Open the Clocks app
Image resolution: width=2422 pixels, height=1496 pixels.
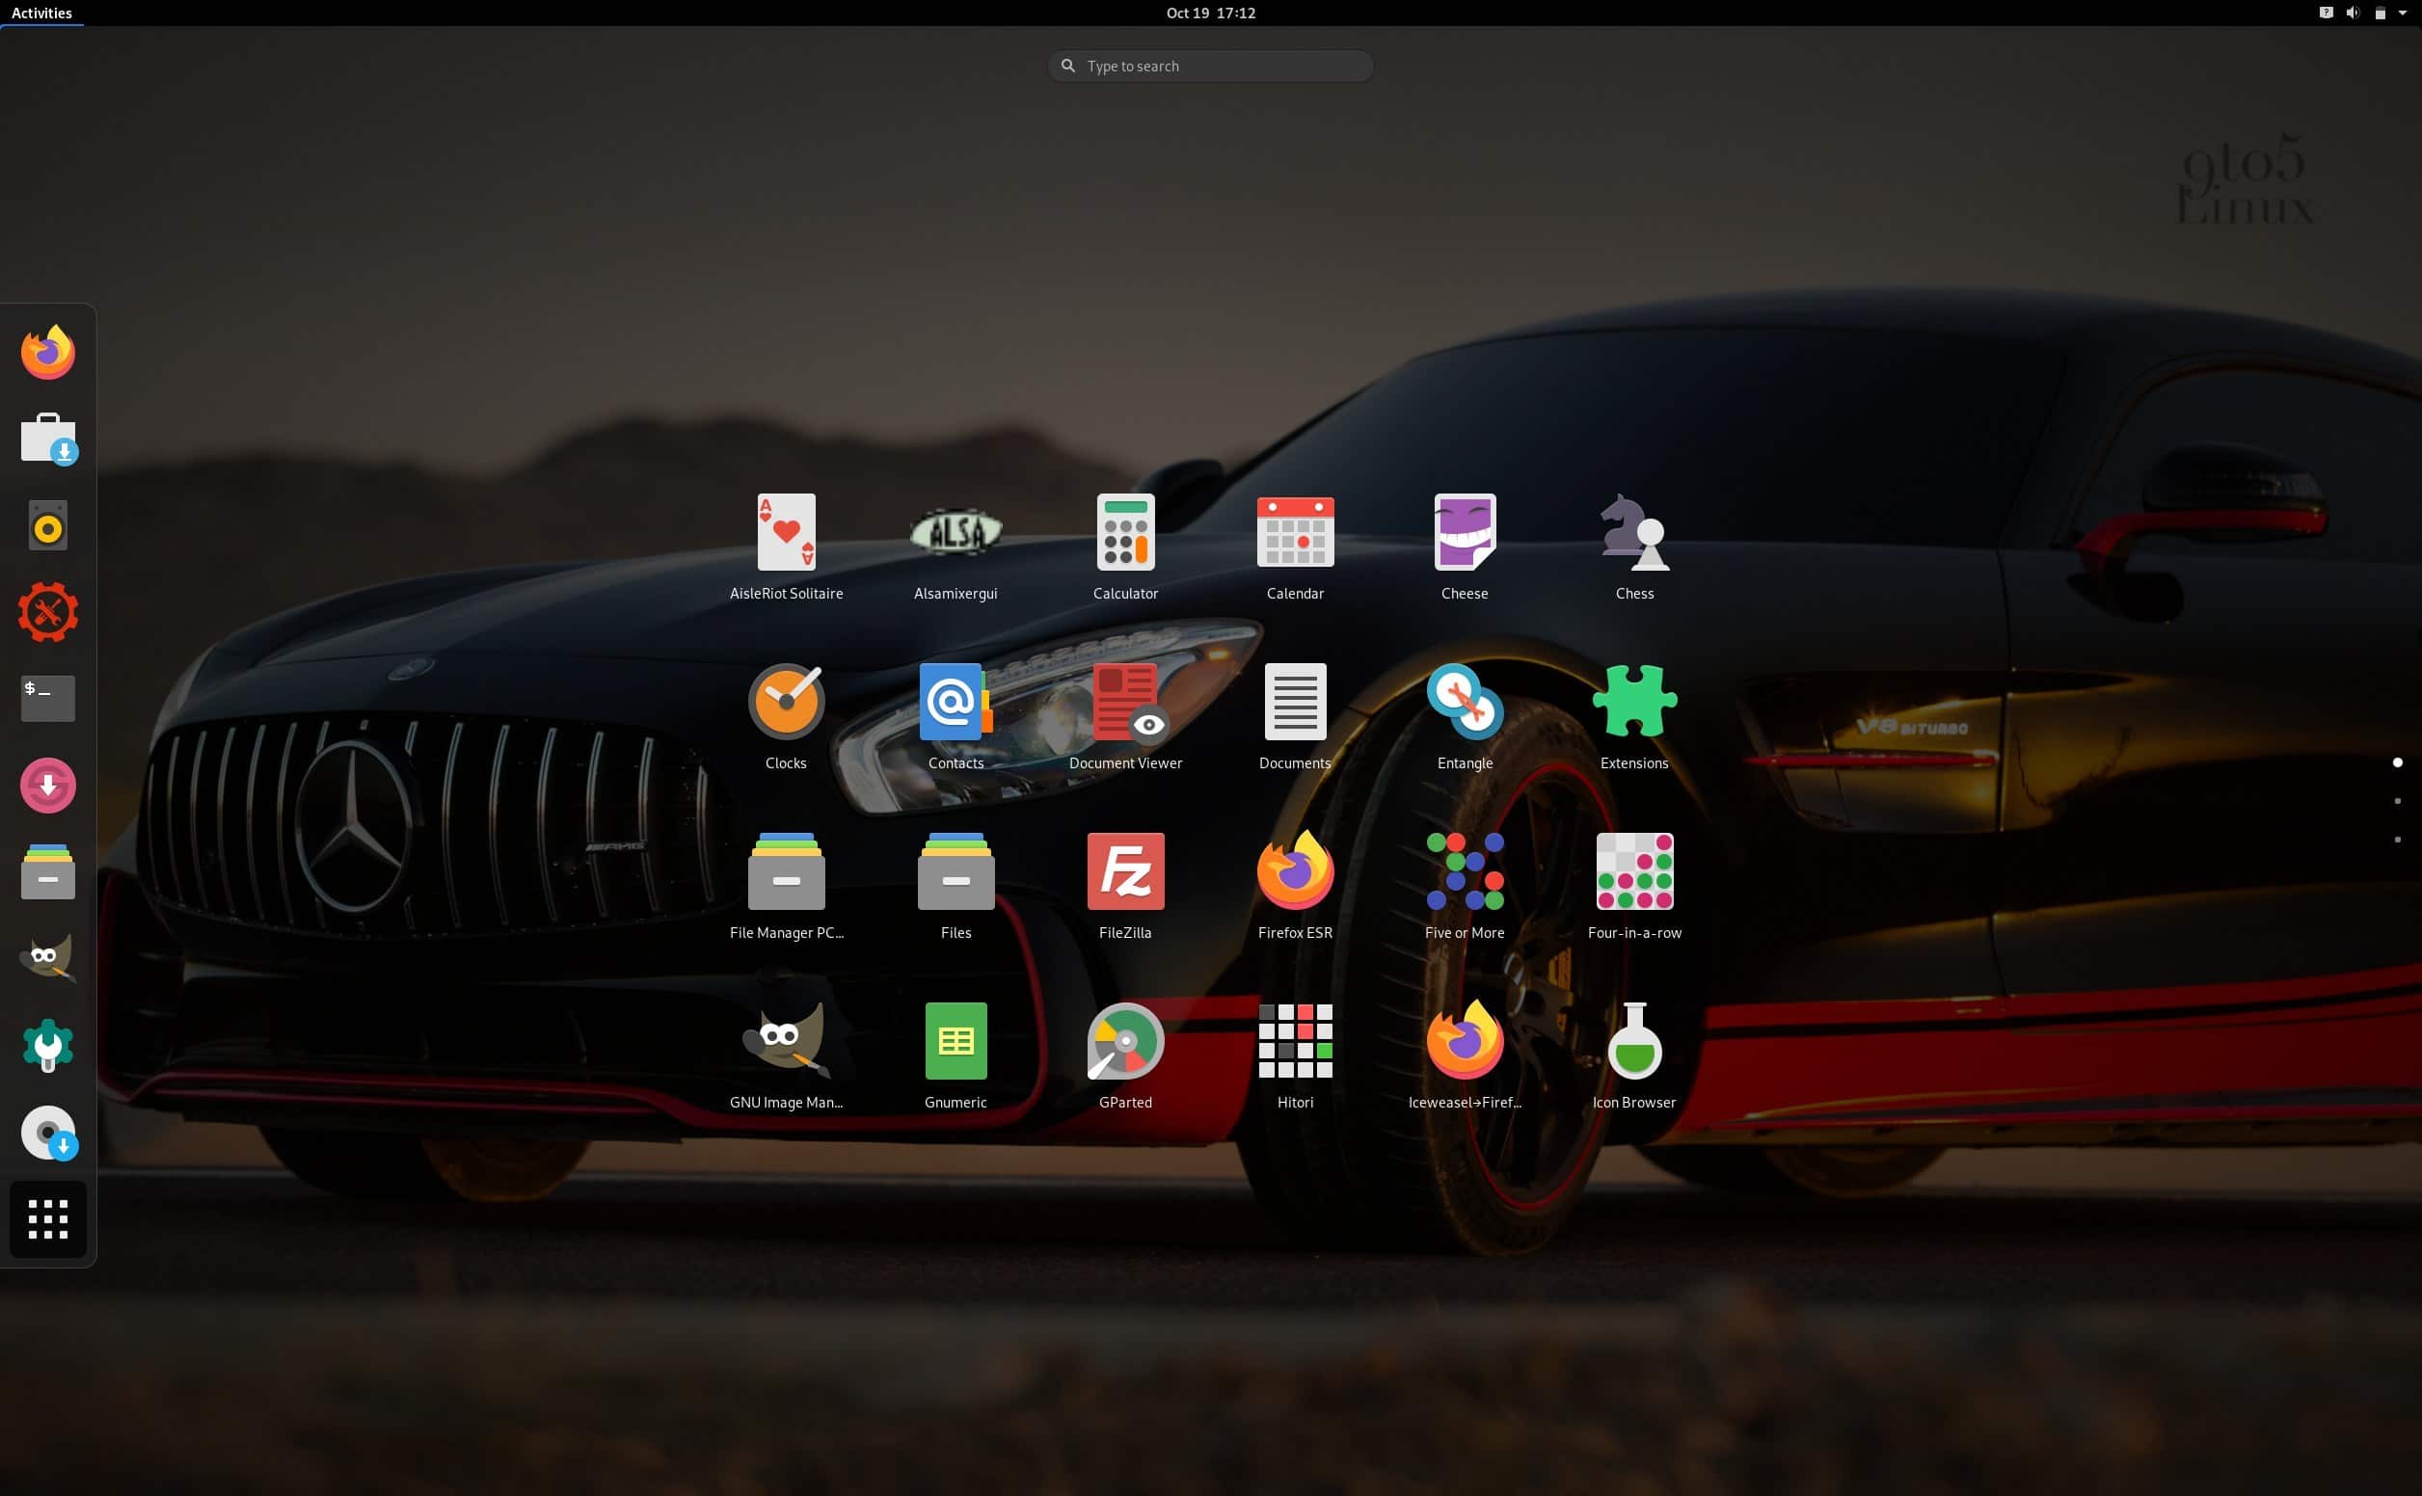[x=787, y=716]
